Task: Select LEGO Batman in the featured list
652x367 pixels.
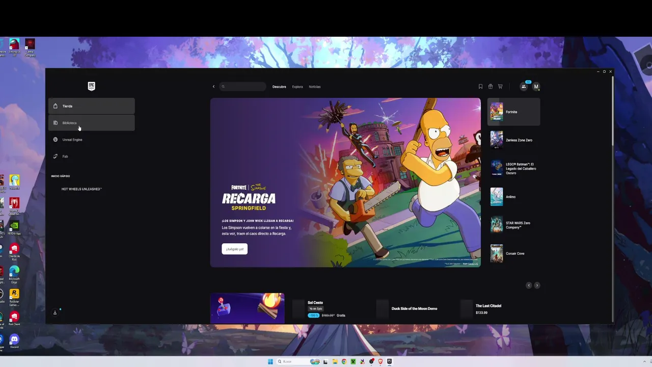Action: coord(514,168)
